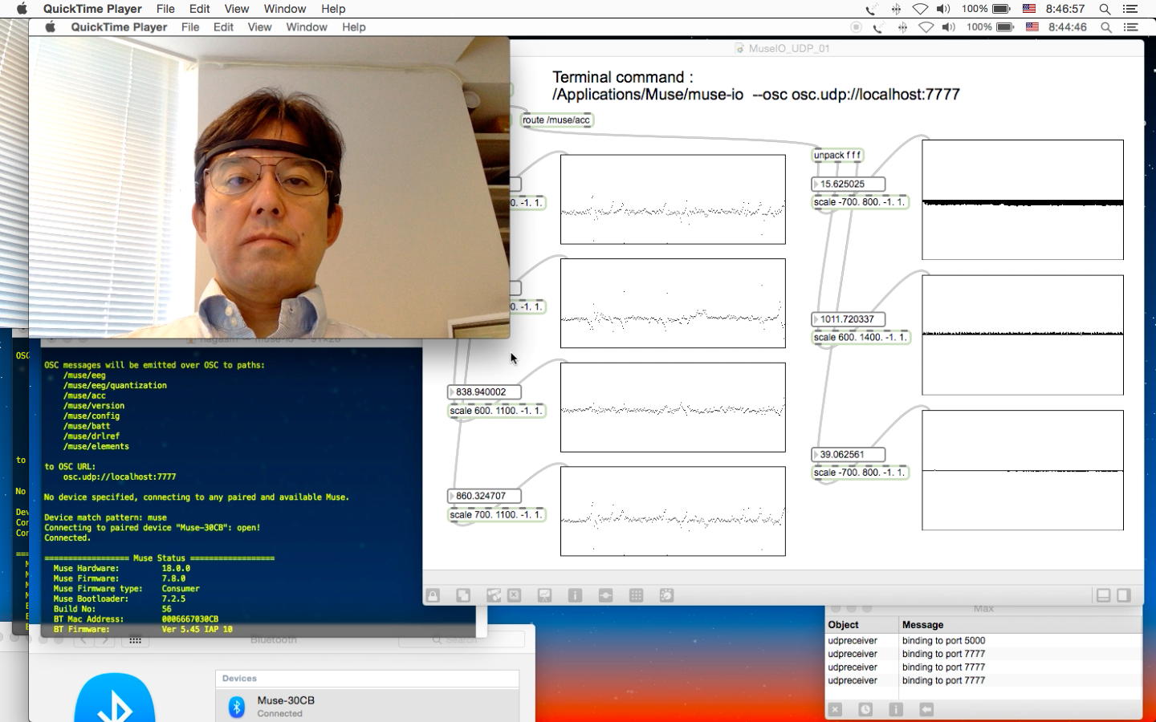Screen dimensions: 1156x722
Task: Show the right sidebar of the patcher window
Action: click(x=1124, y=595)
